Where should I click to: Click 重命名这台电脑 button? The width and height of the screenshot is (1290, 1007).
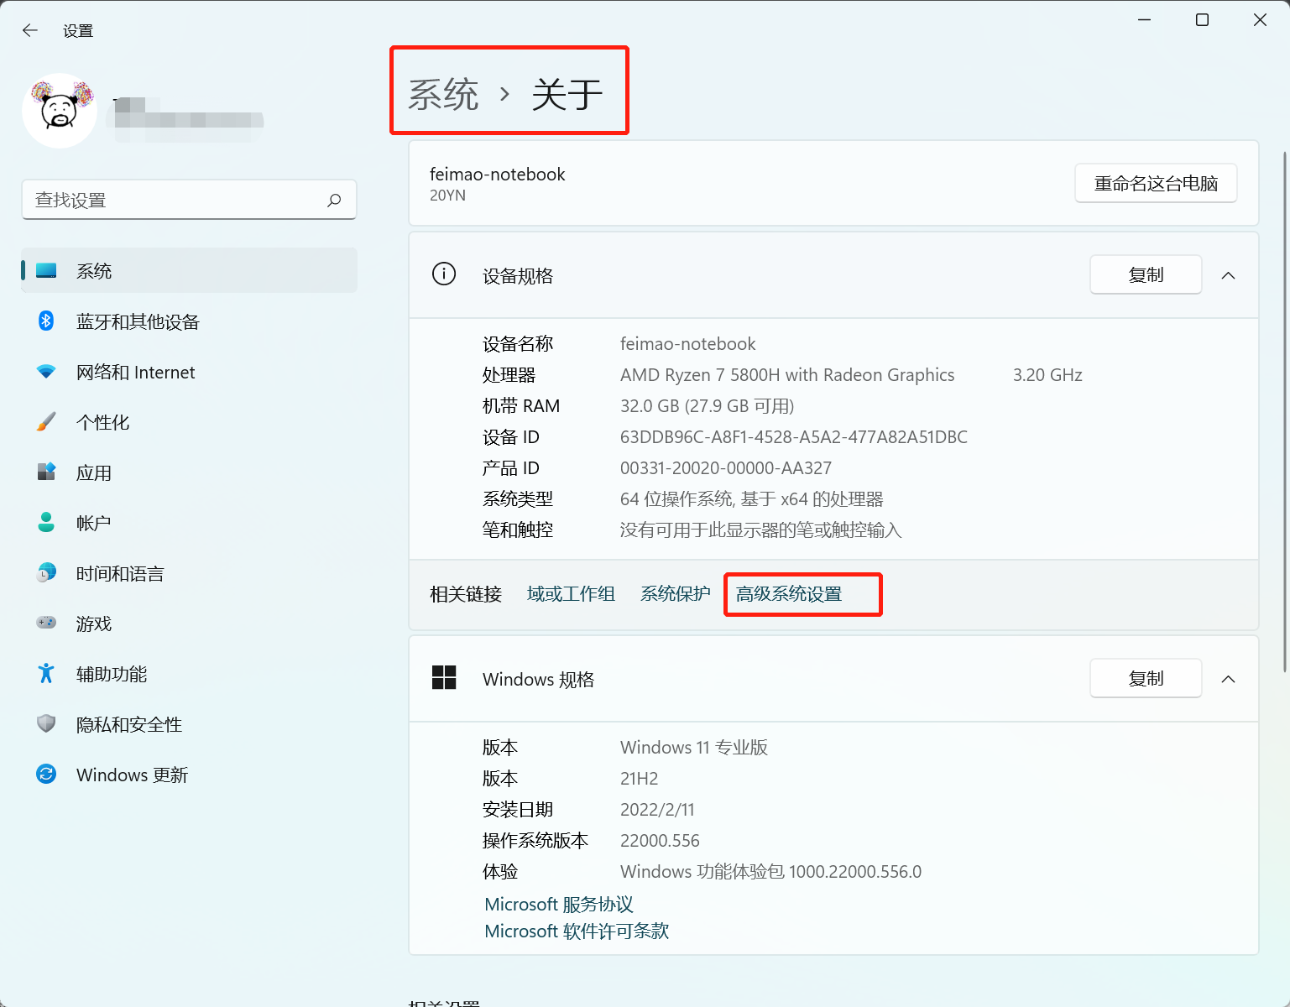tap(1156, 183)
